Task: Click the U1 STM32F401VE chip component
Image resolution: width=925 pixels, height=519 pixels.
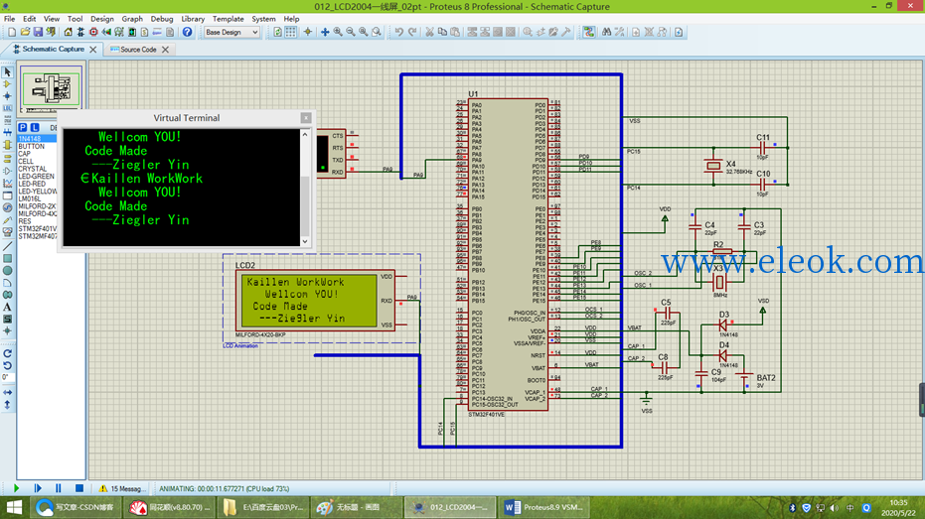Action: [x=508, y=254]
